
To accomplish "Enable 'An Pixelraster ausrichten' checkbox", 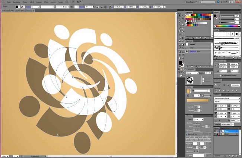I will (x=220, y=75).
